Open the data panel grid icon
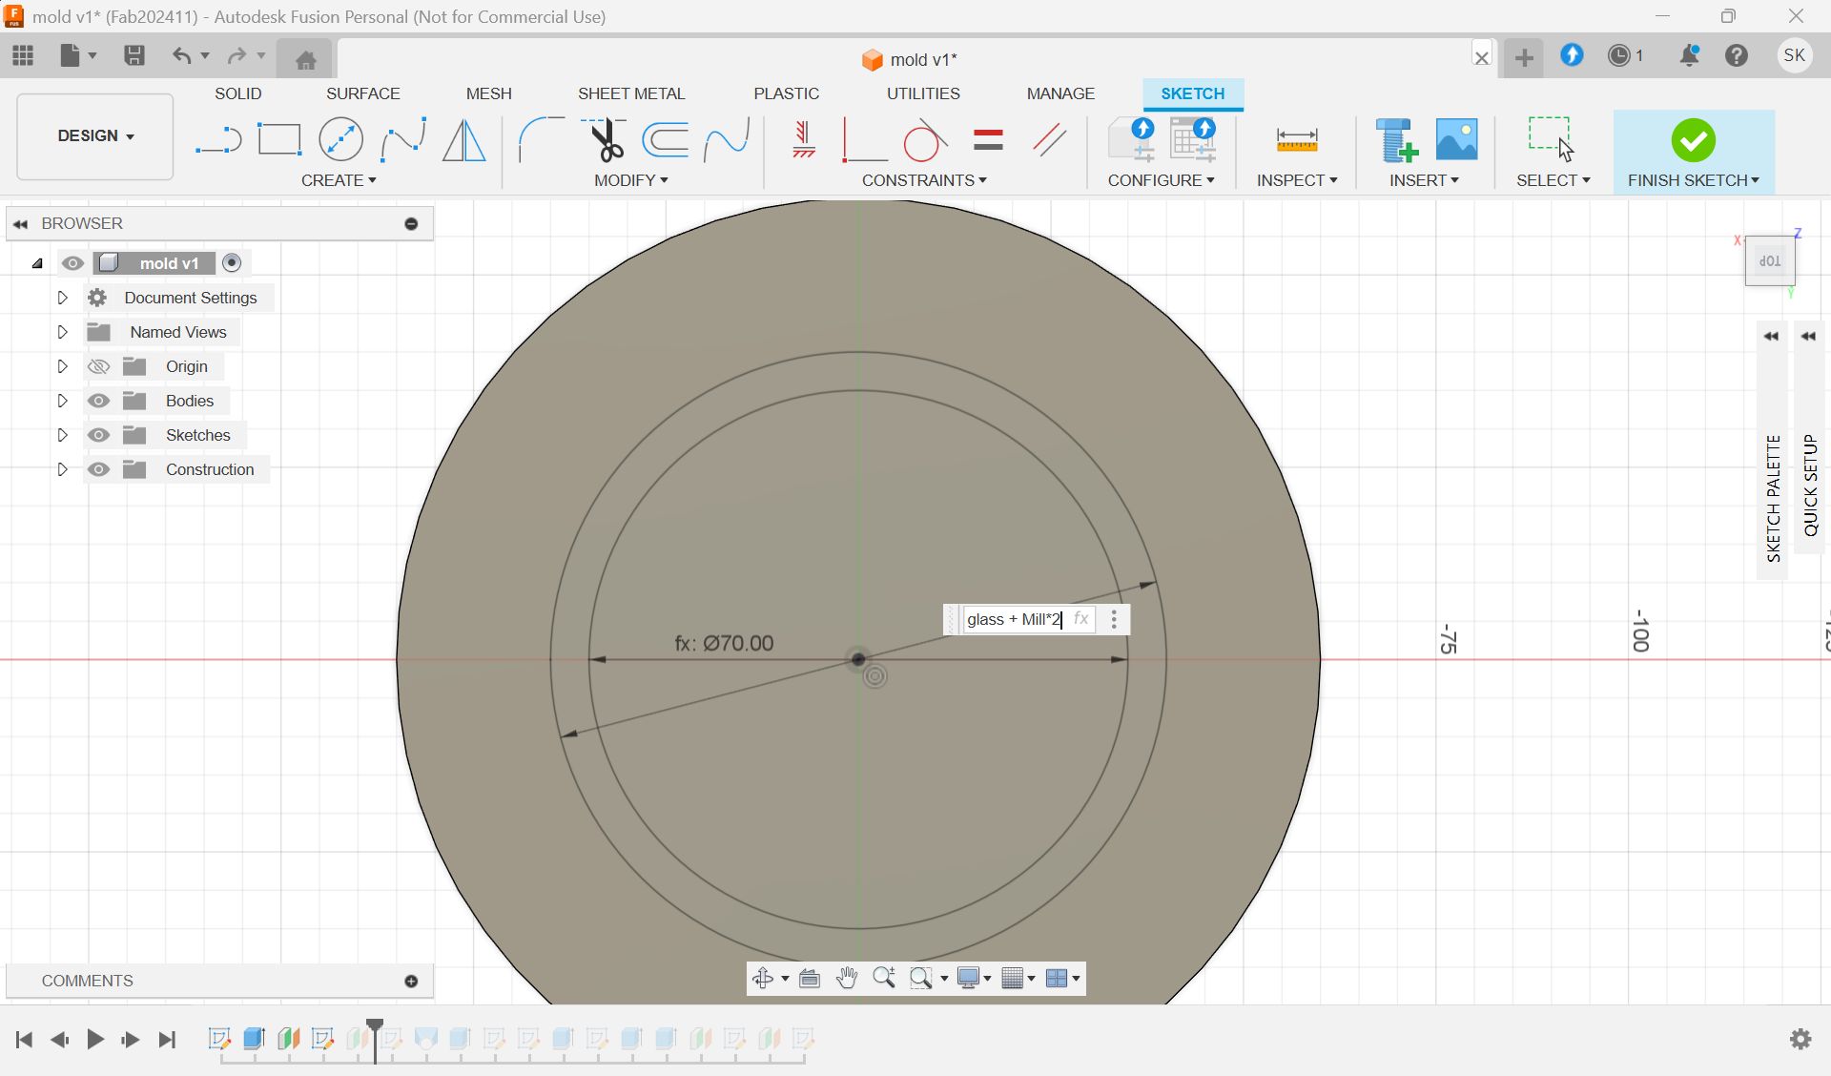Image resolution: width=1831 pixels, height=1076 pixels. point(23,55)
